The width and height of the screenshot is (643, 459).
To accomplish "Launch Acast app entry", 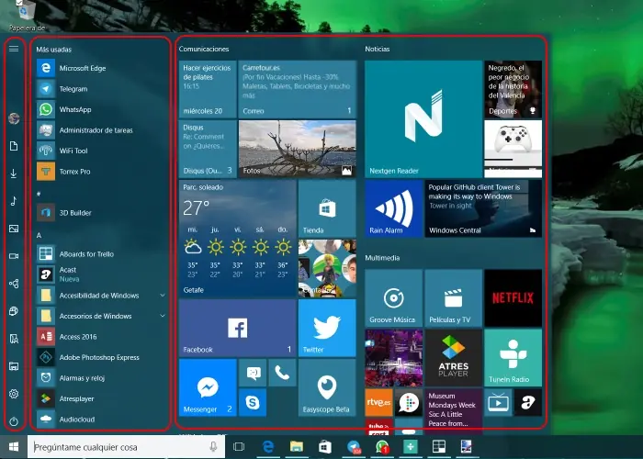I will click(102, 274).
